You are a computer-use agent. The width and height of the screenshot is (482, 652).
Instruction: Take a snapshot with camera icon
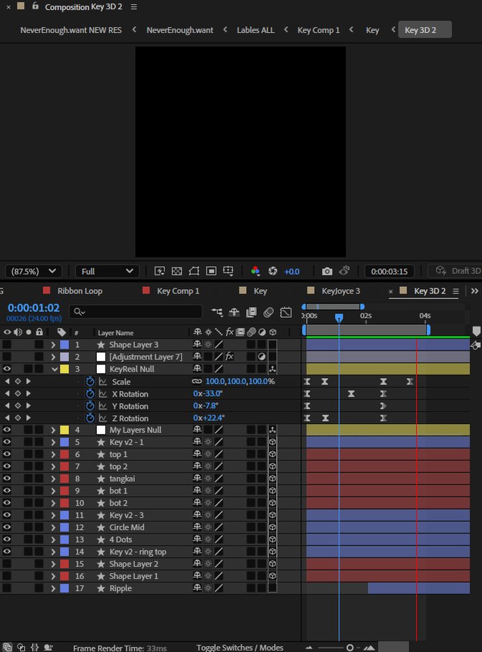pos(327,271)
